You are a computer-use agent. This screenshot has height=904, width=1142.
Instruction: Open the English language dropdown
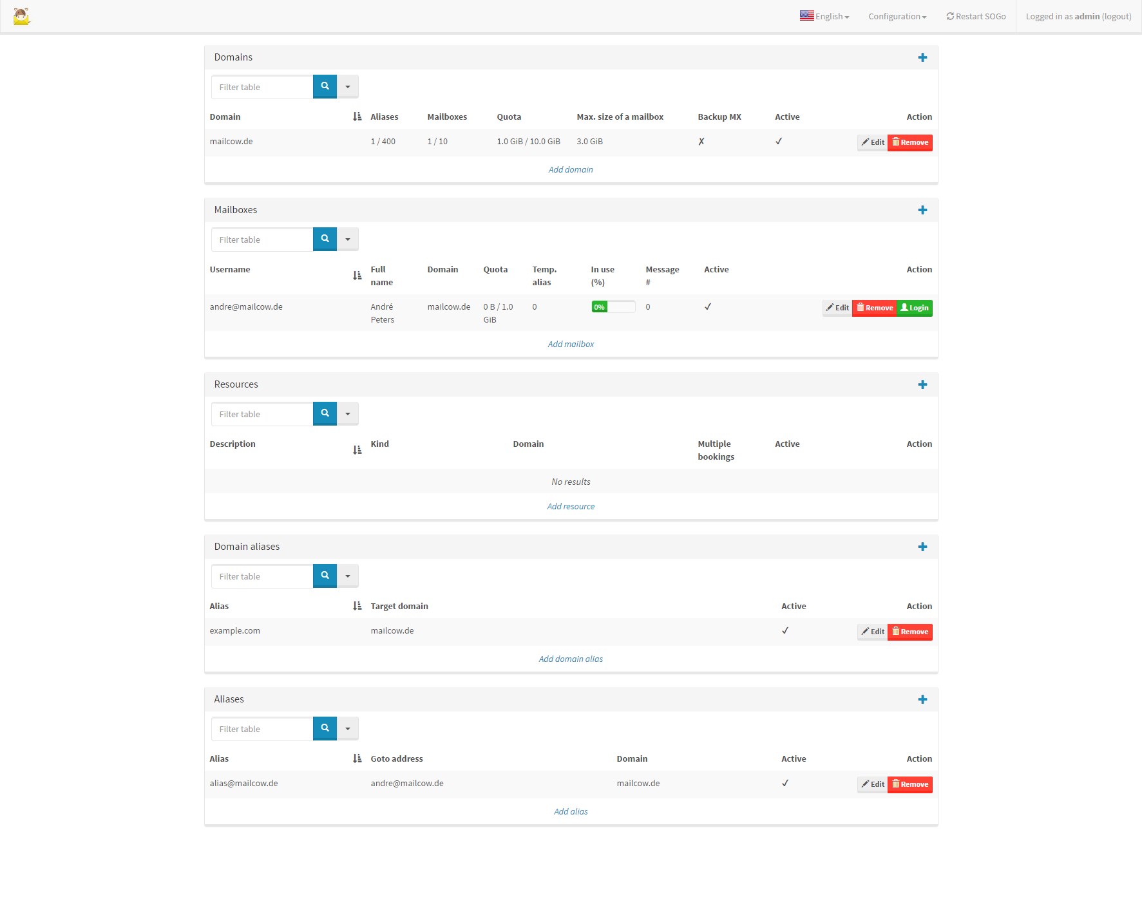pyautogui.click(x=824, y=17)
